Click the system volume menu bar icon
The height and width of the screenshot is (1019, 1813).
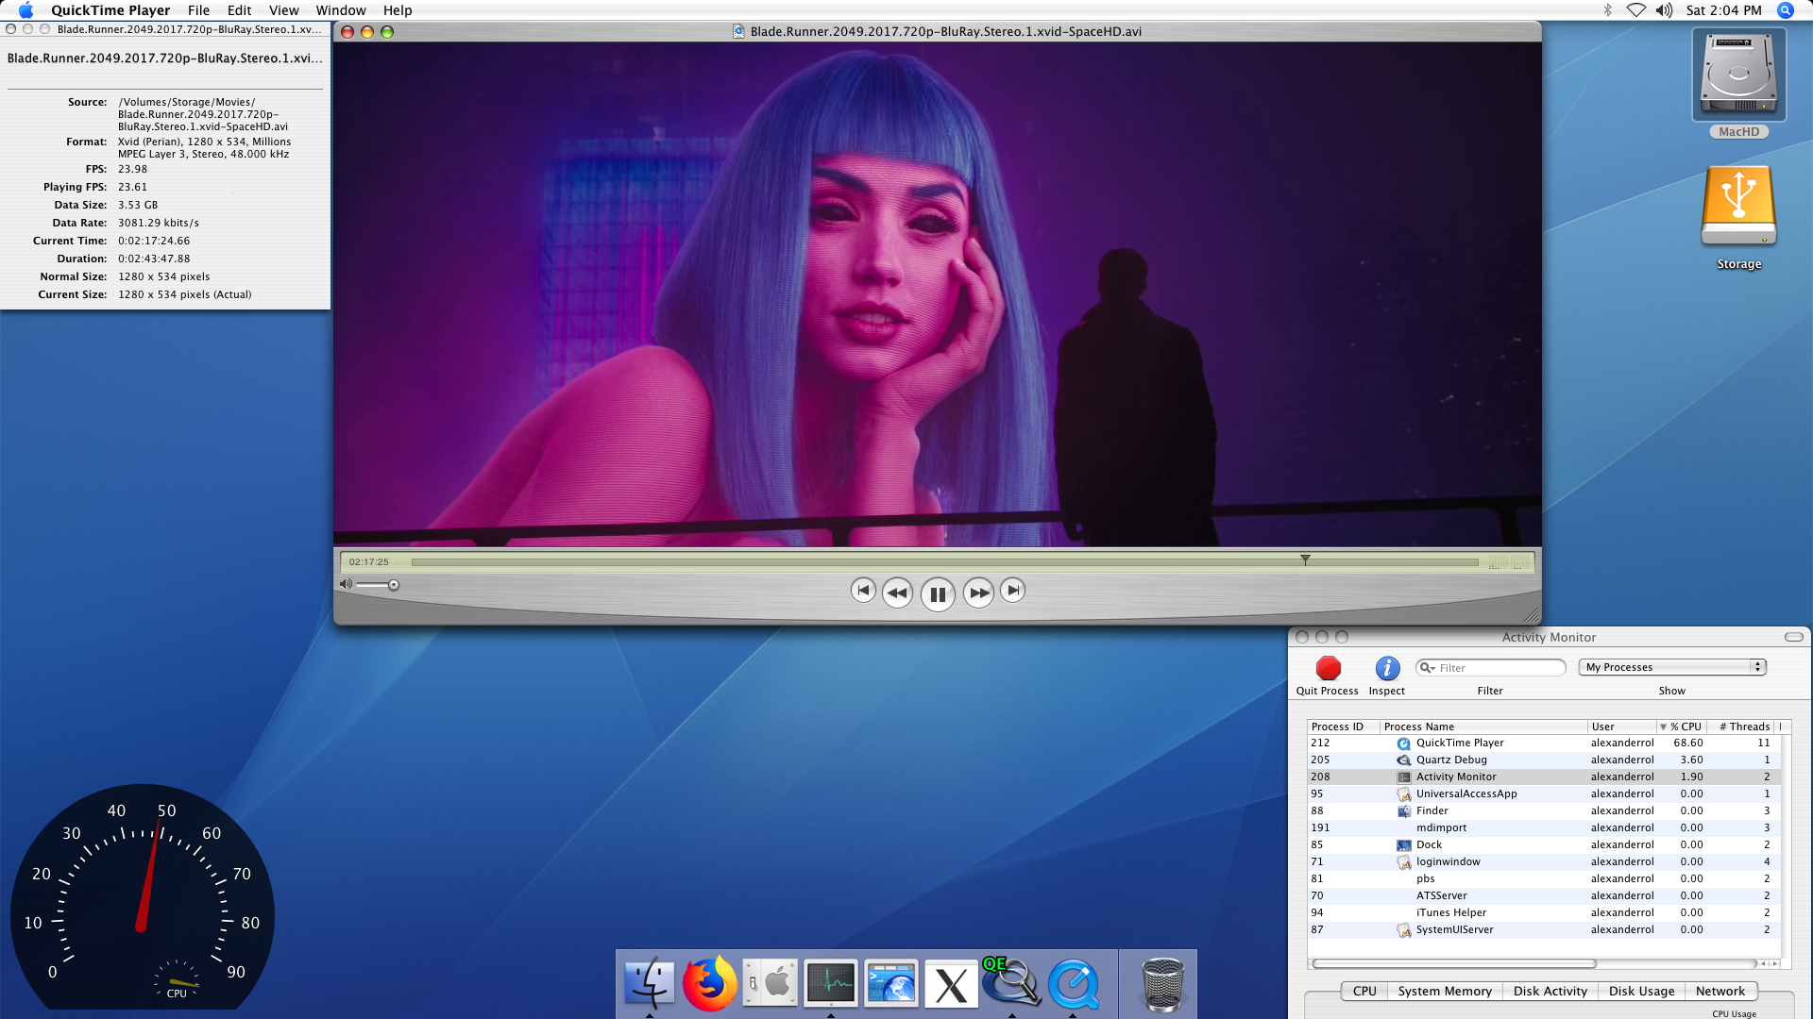(x=1664, y=10)
